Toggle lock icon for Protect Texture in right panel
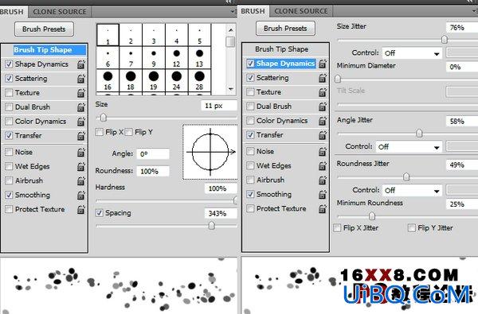 tap(323, 209)
